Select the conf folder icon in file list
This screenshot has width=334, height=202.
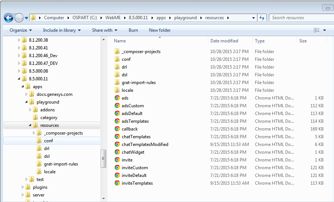pos(117,59)
